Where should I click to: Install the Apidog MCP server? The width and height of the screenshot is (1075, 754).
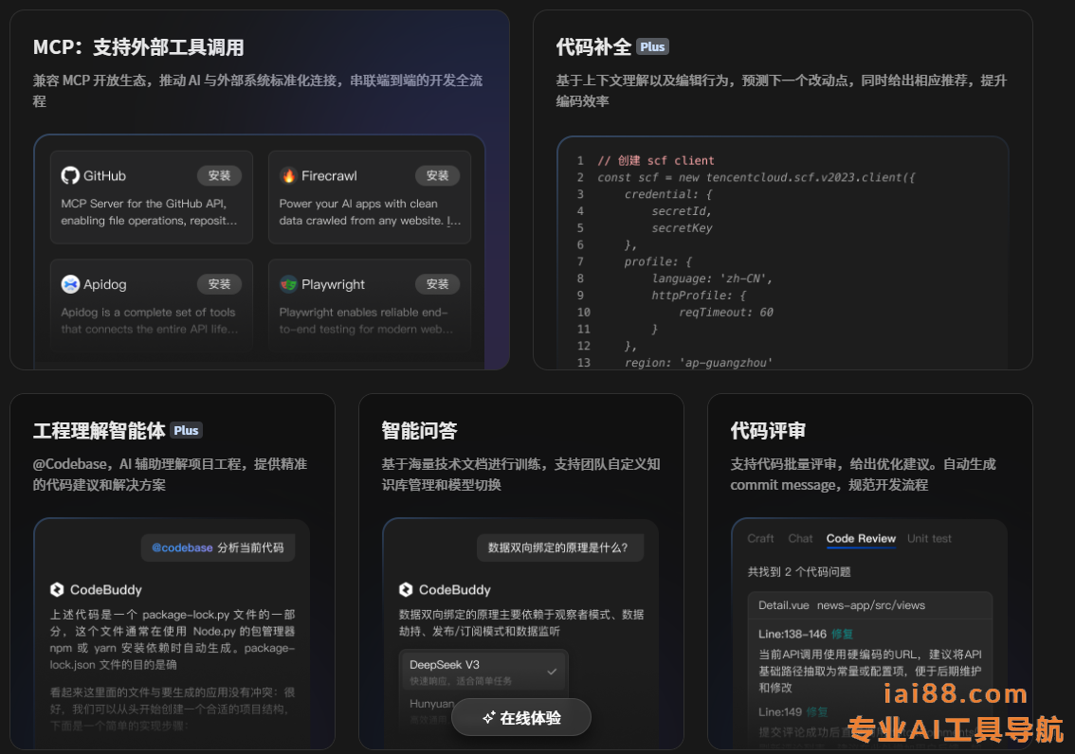[219, 284]
